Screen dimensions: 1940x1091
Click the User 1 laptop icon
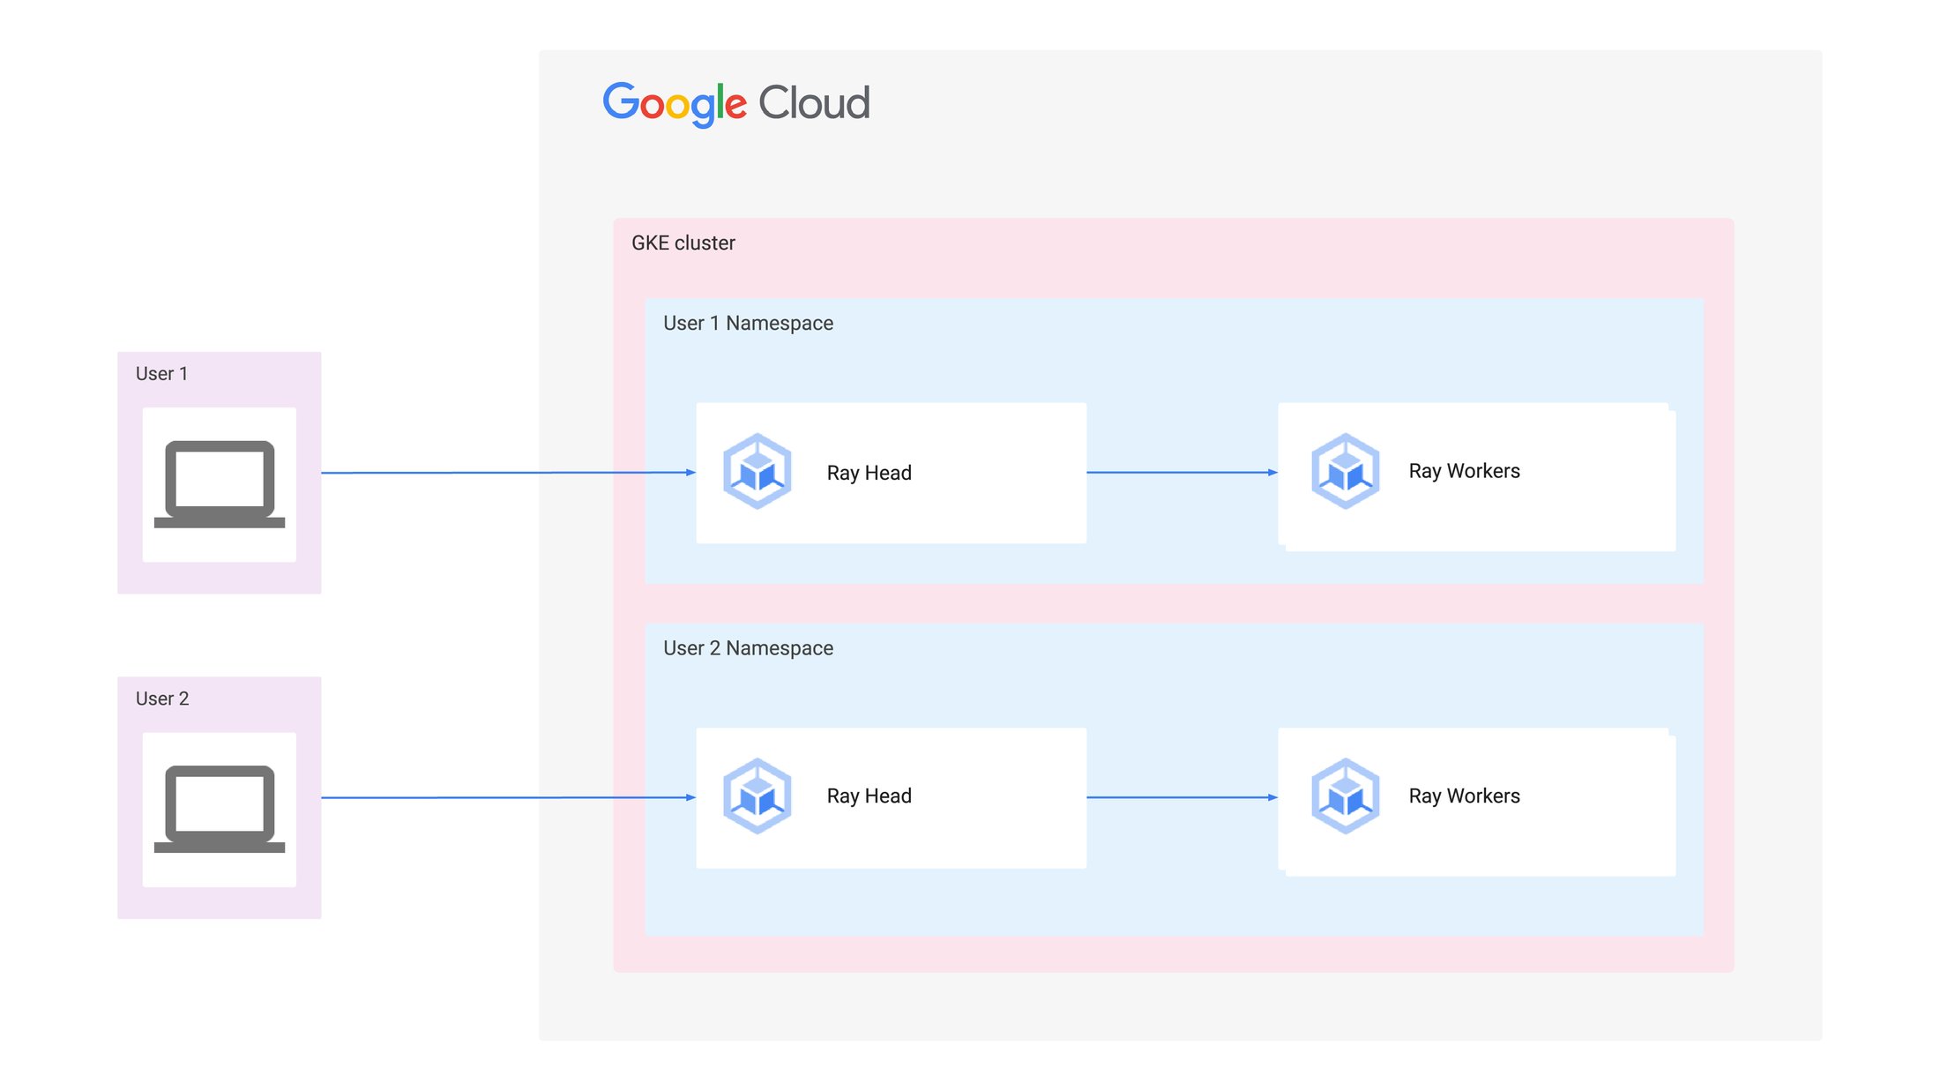click(220, 484)
